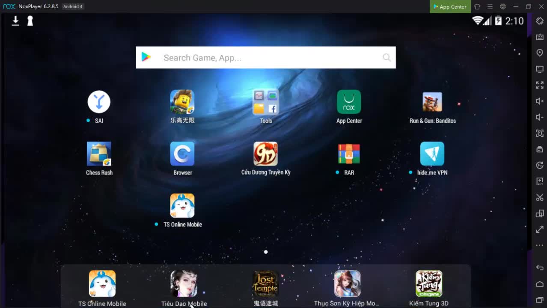
Task: Click the magnifier search icon
Action: point(386,57)
